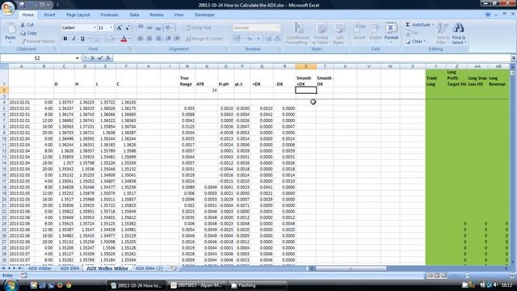Decrease decimal places

276,39
